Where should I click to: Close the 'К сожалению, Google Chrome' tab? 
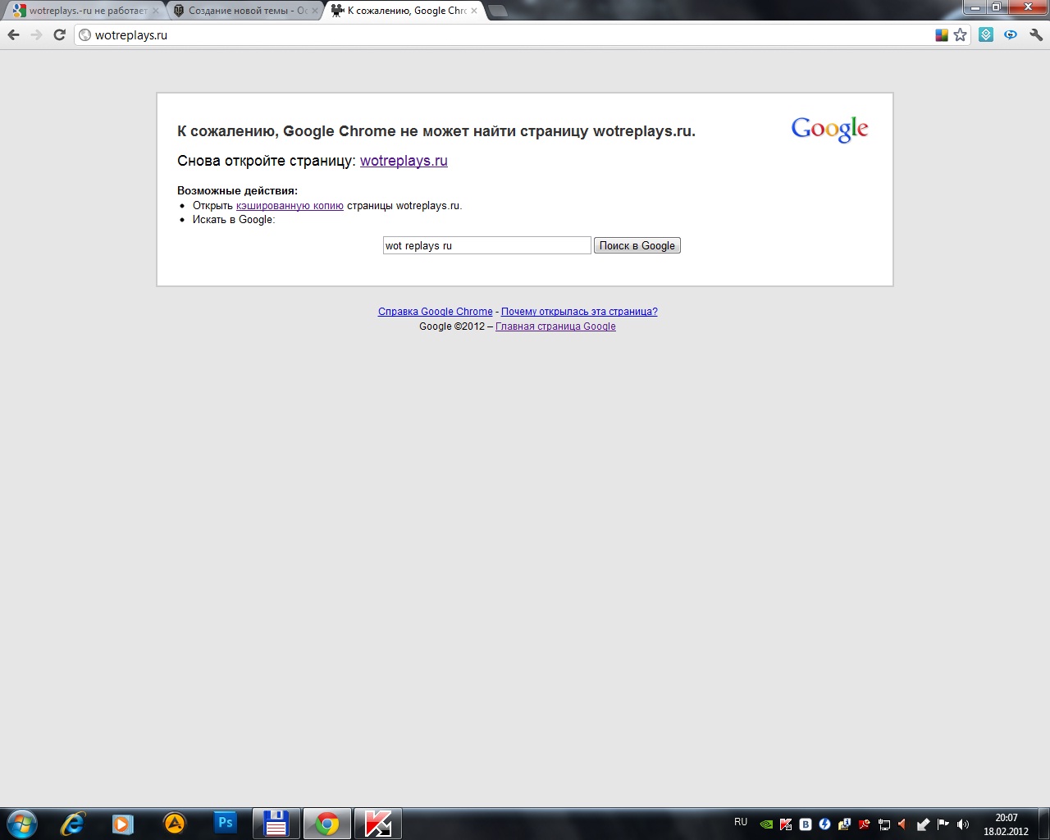[x=473, y=11]
